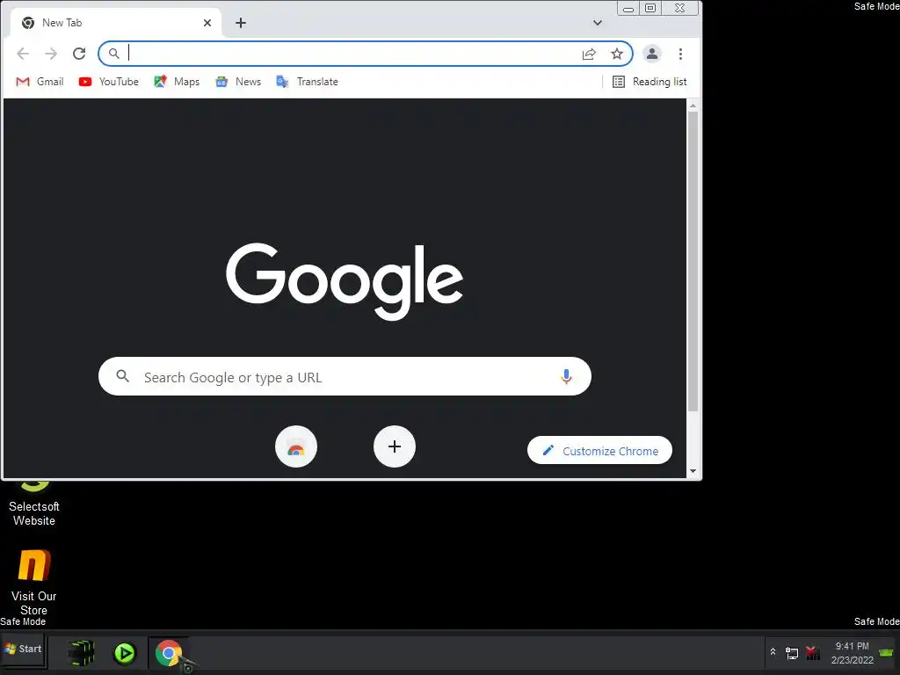Open the Gmail bookmark
Image resolution: width=900 pixels, height=675 pixels.
click(40, 82)
